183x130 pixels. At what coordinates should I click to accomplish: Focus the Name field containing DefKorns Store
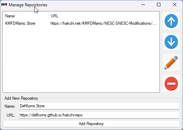pyautogui.click(x=99, y=106)
